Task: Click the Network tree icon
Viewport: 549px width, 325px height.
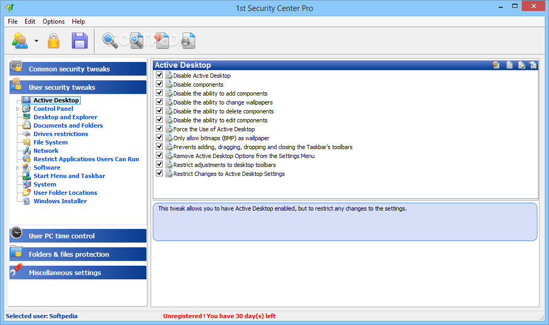Action: 27,151
